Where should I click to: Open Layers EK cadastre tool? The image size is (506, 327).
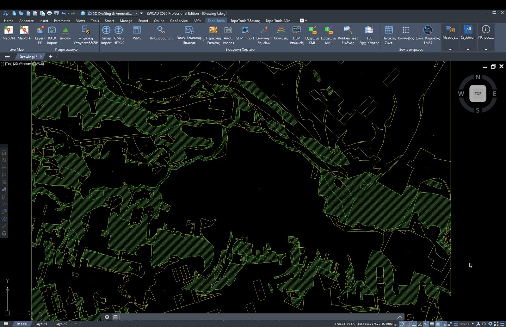pos(40,35)
